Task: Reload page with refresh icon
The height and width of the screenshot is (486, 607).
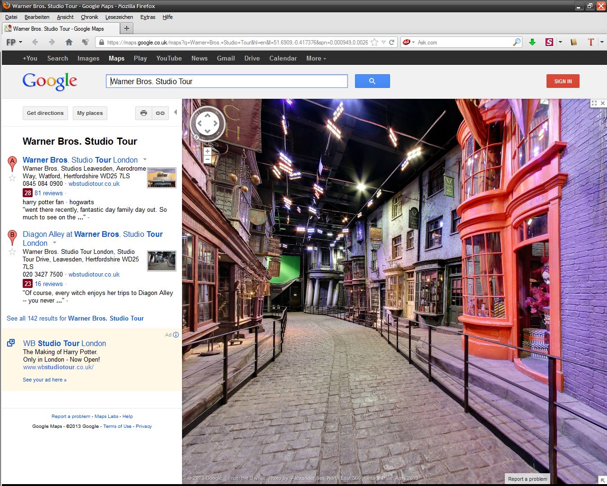Action: (391, 42)
